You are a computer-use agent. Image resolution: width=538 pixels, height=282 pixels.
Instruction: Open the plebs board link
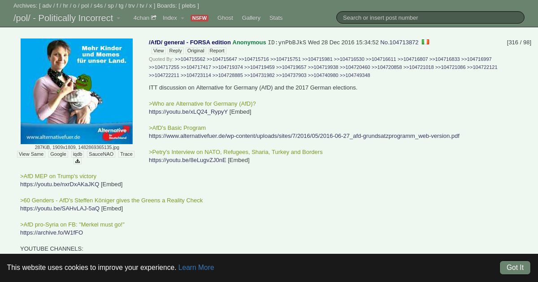188,6
